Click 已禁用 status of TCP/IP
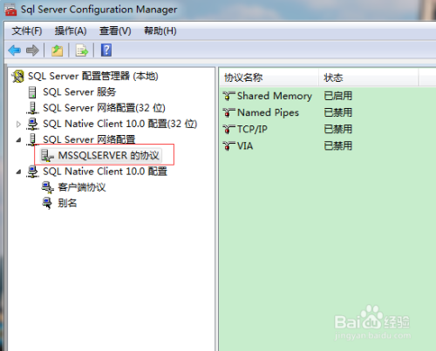 pyautogui.click(x=338, y=129)
